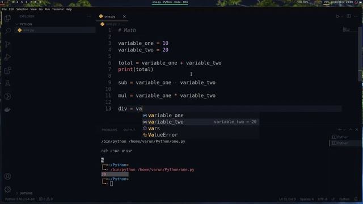
Task: Open the Testing flask view
Action: tap(7, 83)
